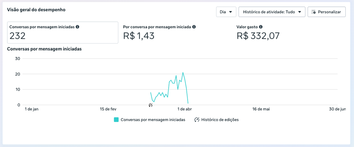The image size is (354, 147).
Task: Open Histórico de atividade: Tudo dropdown
Action: [272, 12]
